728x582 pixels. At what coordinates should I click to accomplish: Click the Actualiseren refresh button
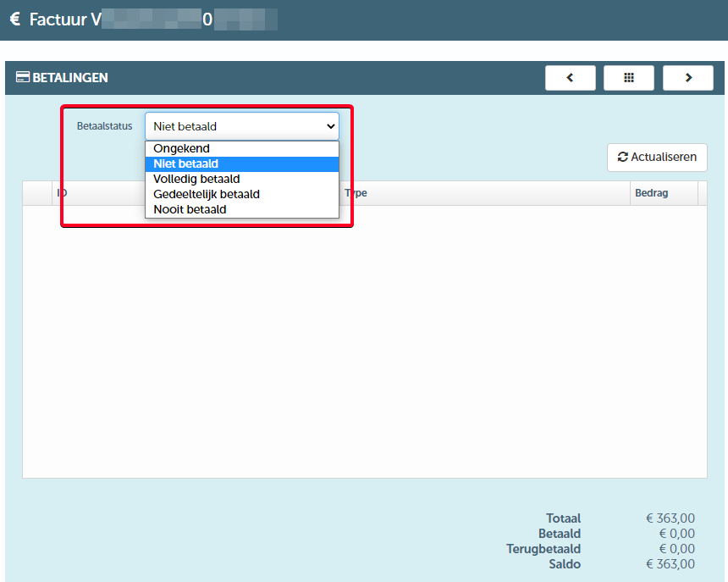click(x=657, y=158)
